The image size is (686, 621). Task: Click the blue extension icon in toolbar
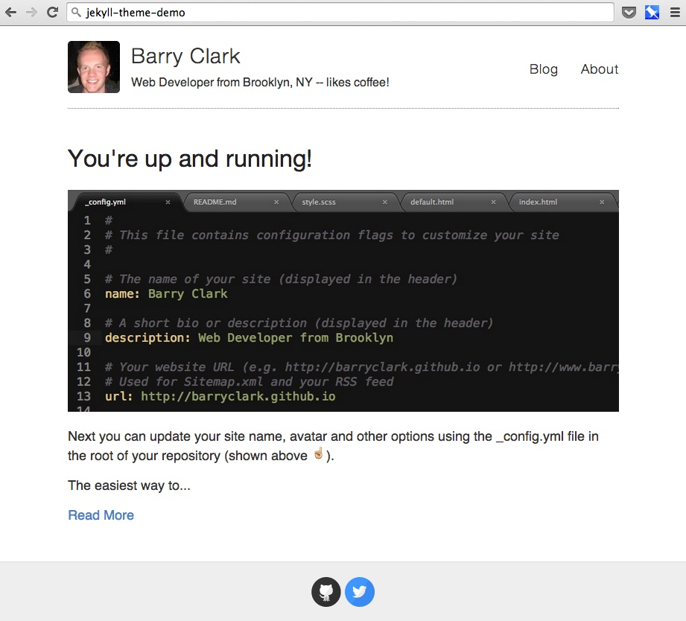click(652, 12)
